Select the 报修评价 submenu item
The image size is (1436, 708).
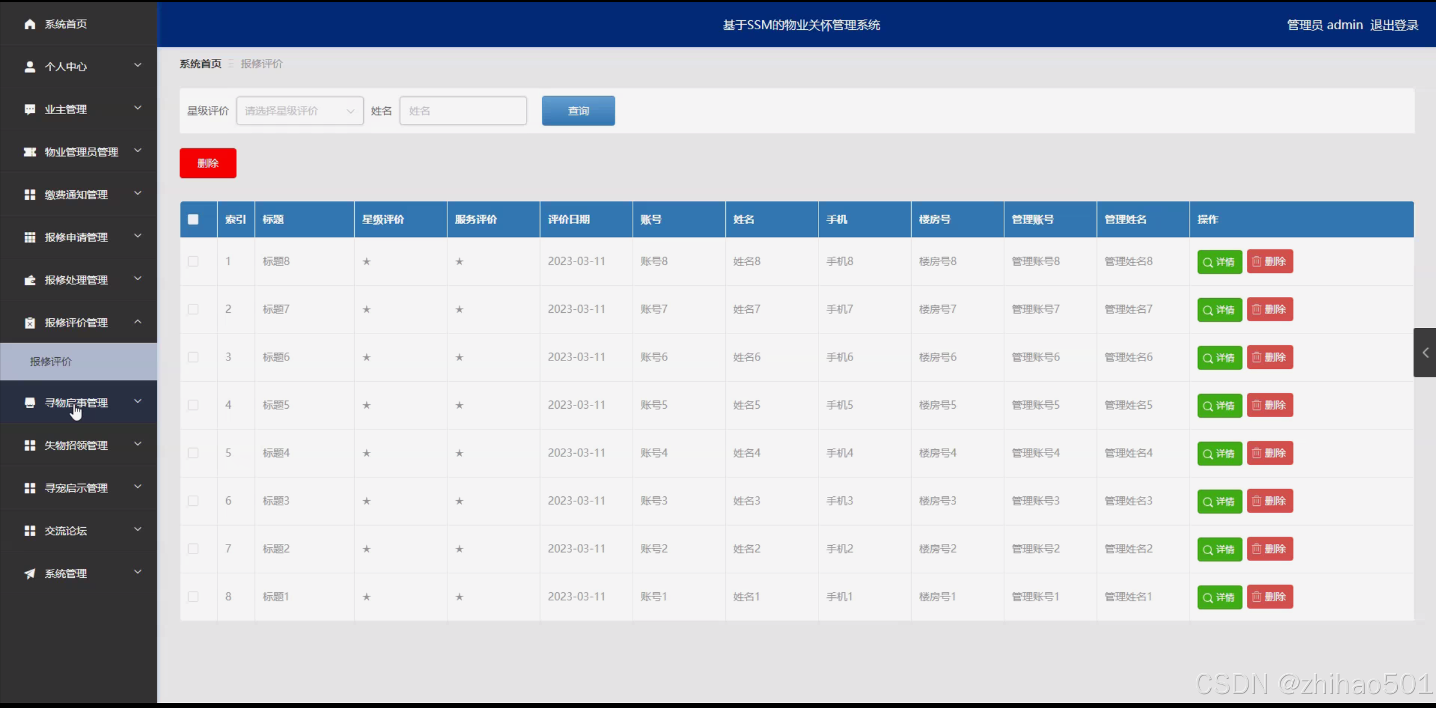51,362
